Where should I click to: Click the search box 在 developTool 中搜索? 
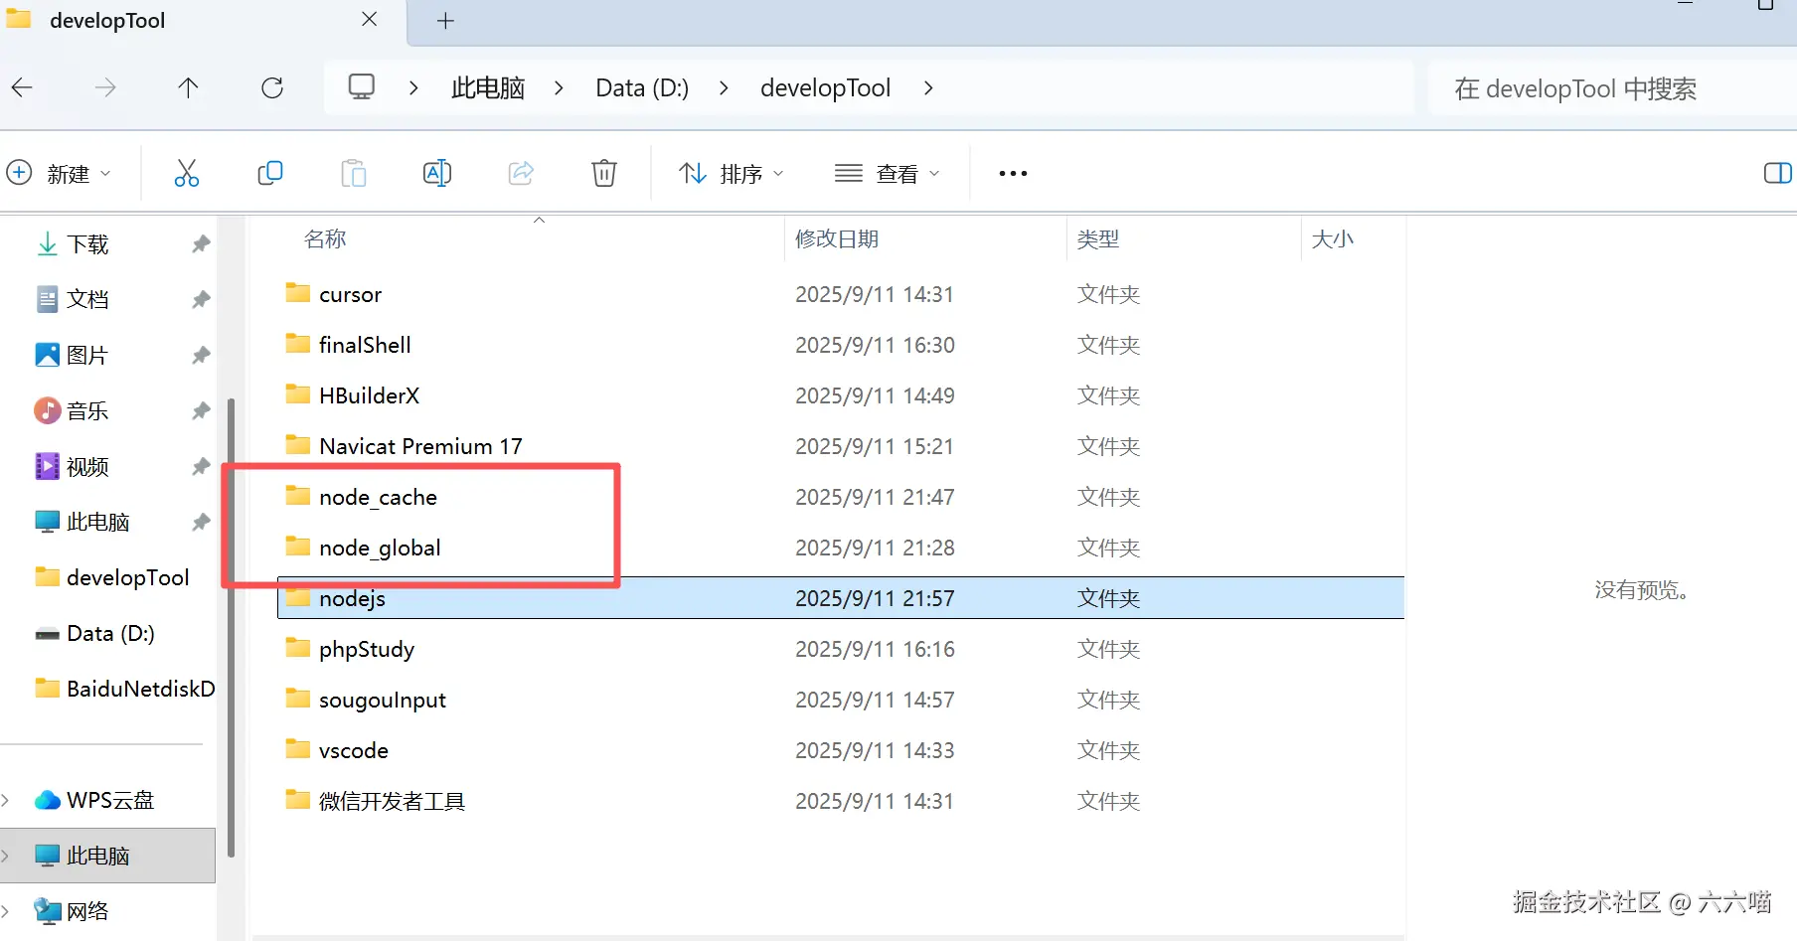(x=1610, y=88)
